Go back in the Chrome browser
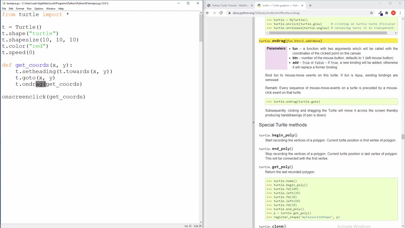 (x=208, y=13)
